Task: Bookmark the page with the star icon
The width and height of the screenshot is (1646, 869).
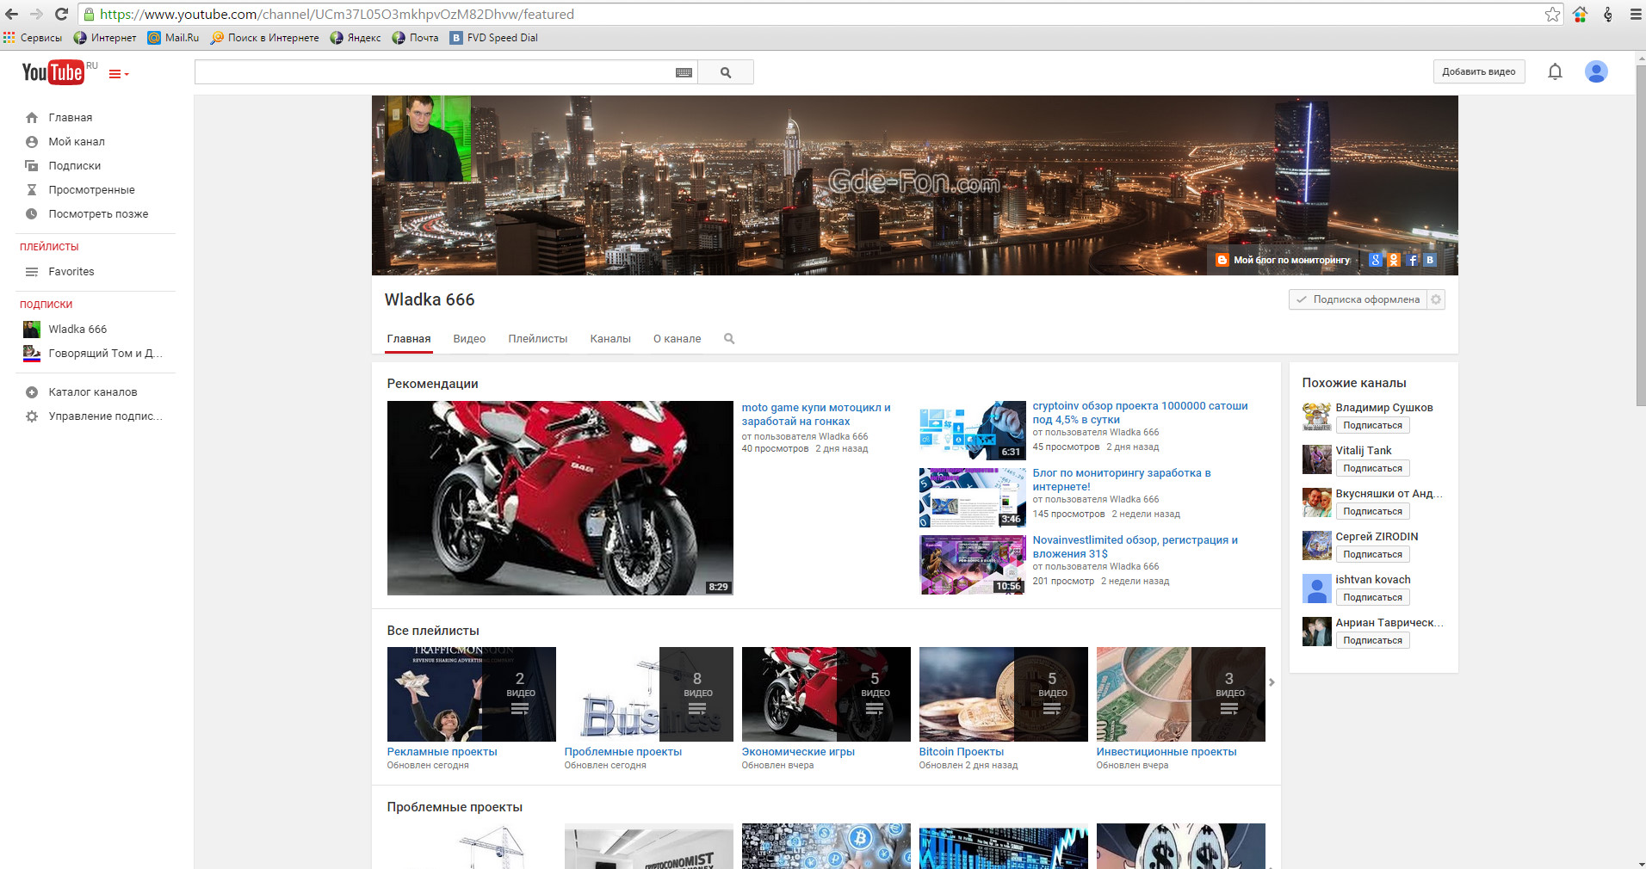Action: (x=1552, y=14)
